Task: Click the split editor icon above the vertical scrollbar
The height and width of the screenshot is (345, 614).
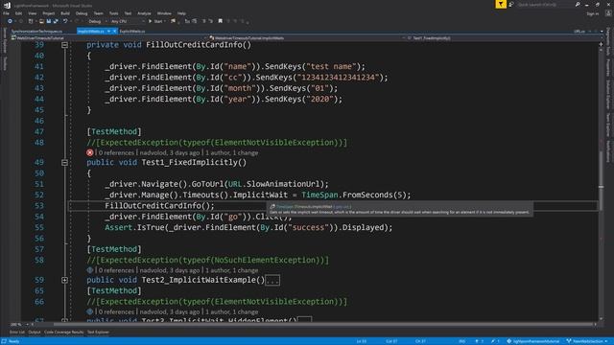Action: coord(601,45)
